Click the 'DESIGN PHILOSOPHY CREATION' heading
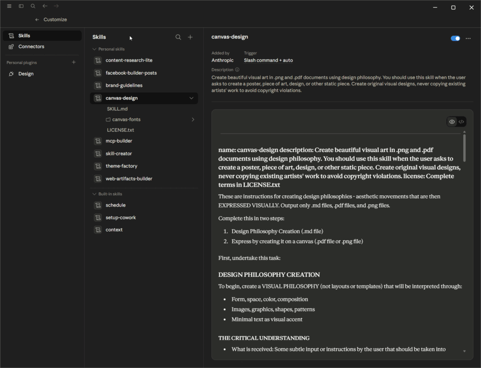The image size is (481, 368). (x=269, y=275)
